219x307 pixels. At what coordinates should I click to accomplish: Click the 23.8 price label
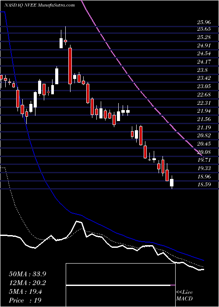pyautogui.click(x=202, y=70)
